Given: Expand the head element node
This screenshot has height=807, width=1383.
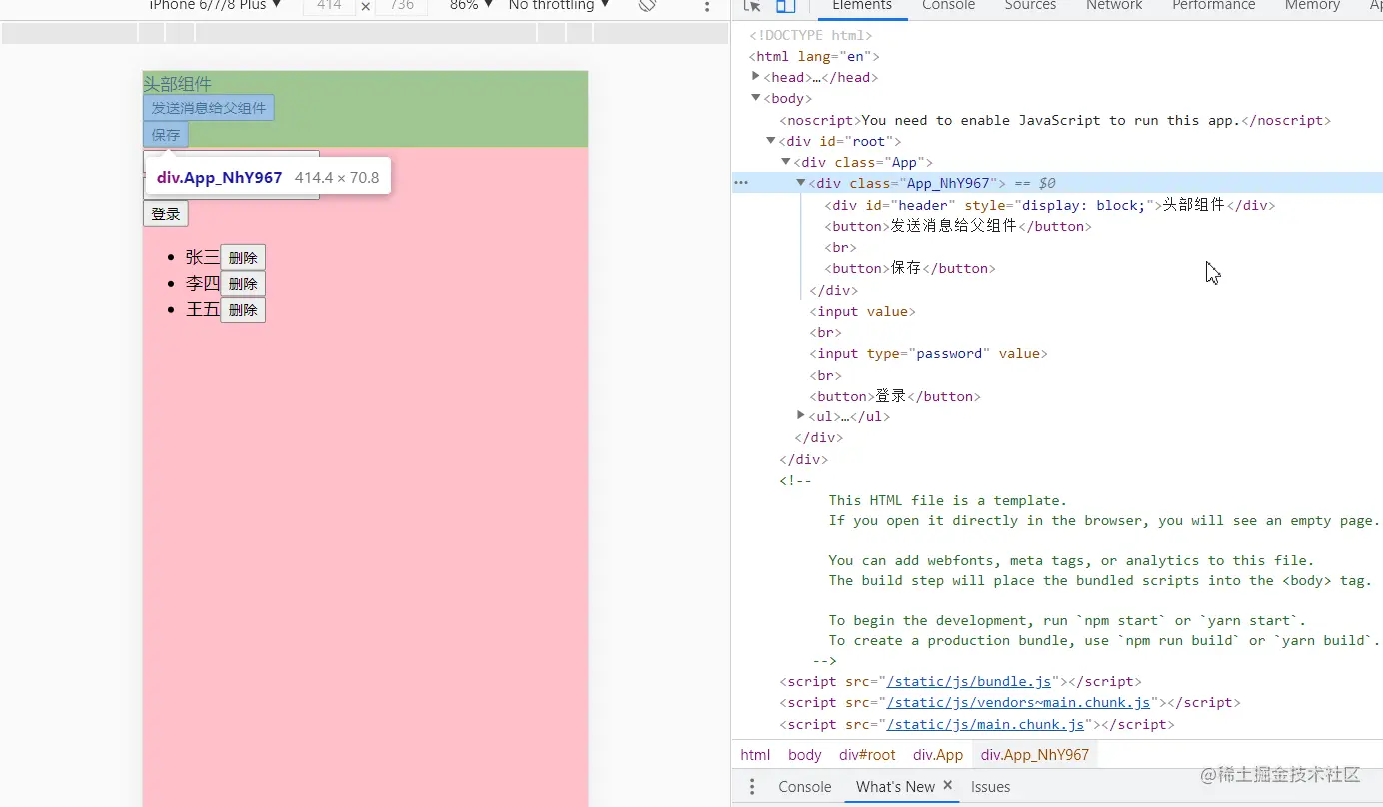Looking at the screenshot, I should click(756, 77).
